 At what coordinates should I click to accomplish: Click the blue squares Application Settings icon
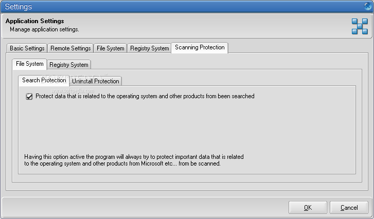click(x=360, y=26)
